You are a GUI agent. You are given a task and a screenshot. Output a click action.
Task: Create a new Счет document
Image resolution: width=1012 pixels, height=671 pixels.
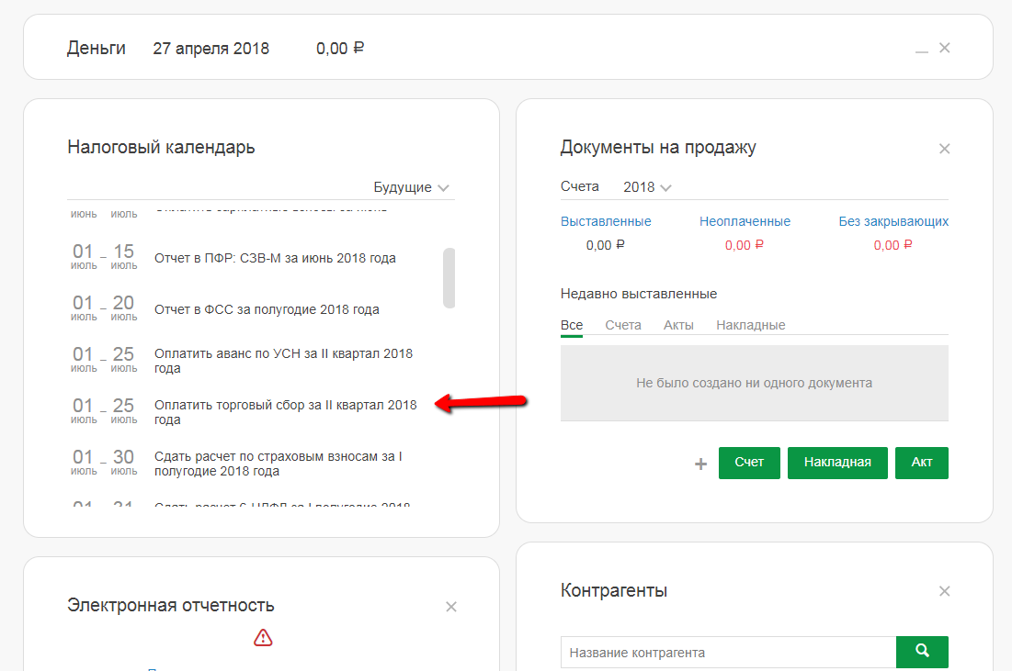pyautogui.click(x=749, y=463)
